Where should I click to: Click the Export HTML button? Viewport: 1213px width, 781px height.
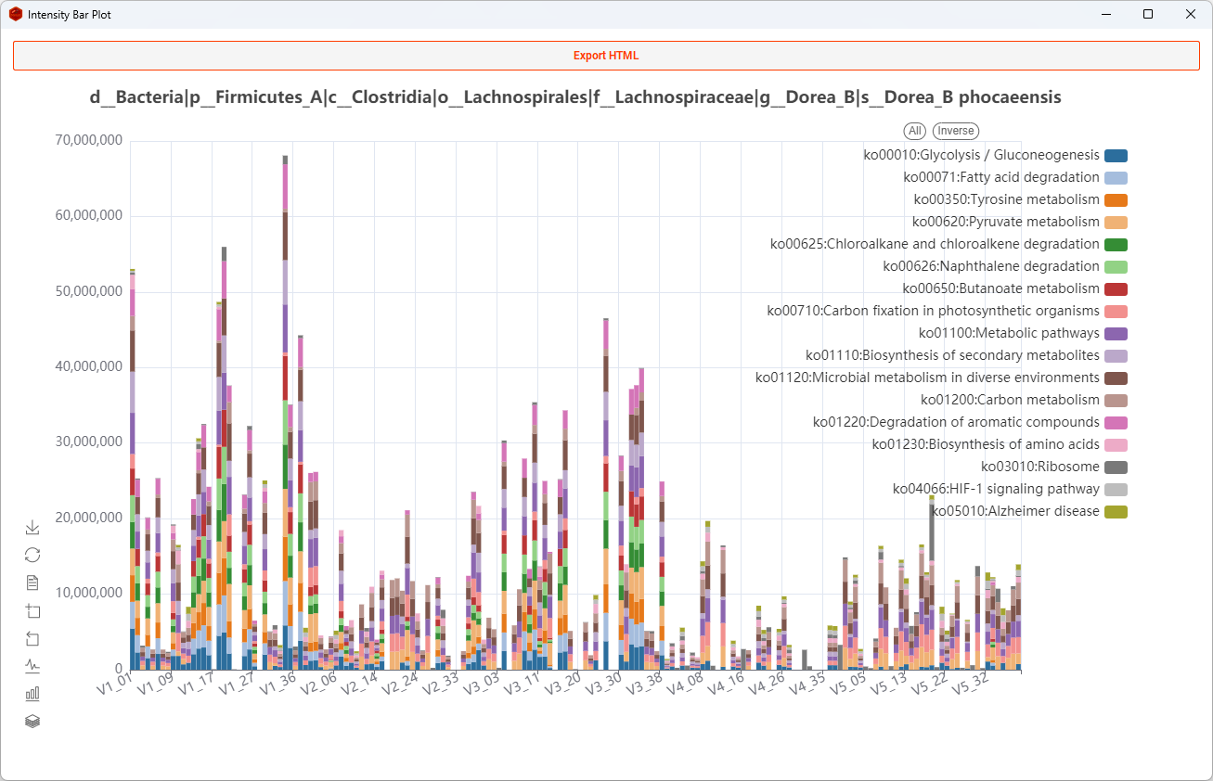[x=606, y=56]
